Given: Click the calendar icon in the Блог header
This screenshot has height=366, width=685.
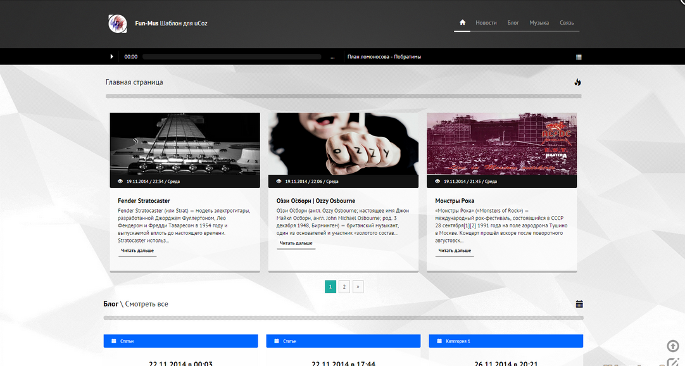Looking at the screenshot, I should 579,304.
